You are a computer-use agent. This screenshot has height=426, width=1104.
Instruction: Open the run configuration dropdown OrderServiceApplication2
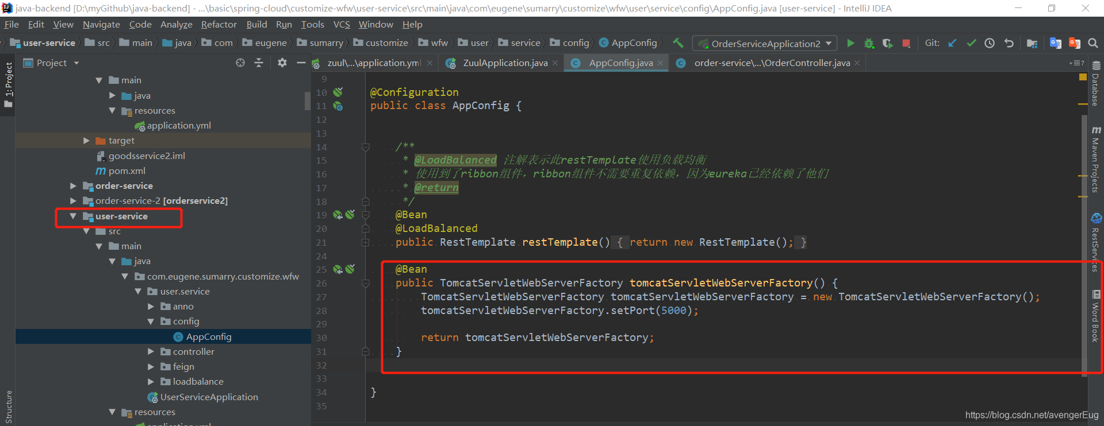click(766, 44)
